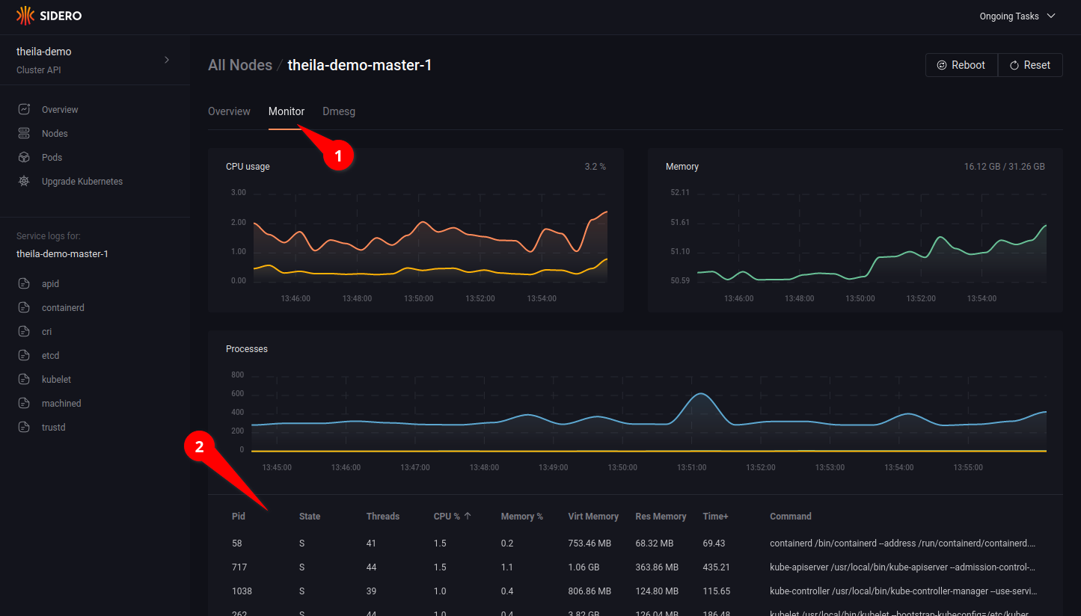Open the Pods cube icon
This screenshot has height=616, width=1081.
24,158
